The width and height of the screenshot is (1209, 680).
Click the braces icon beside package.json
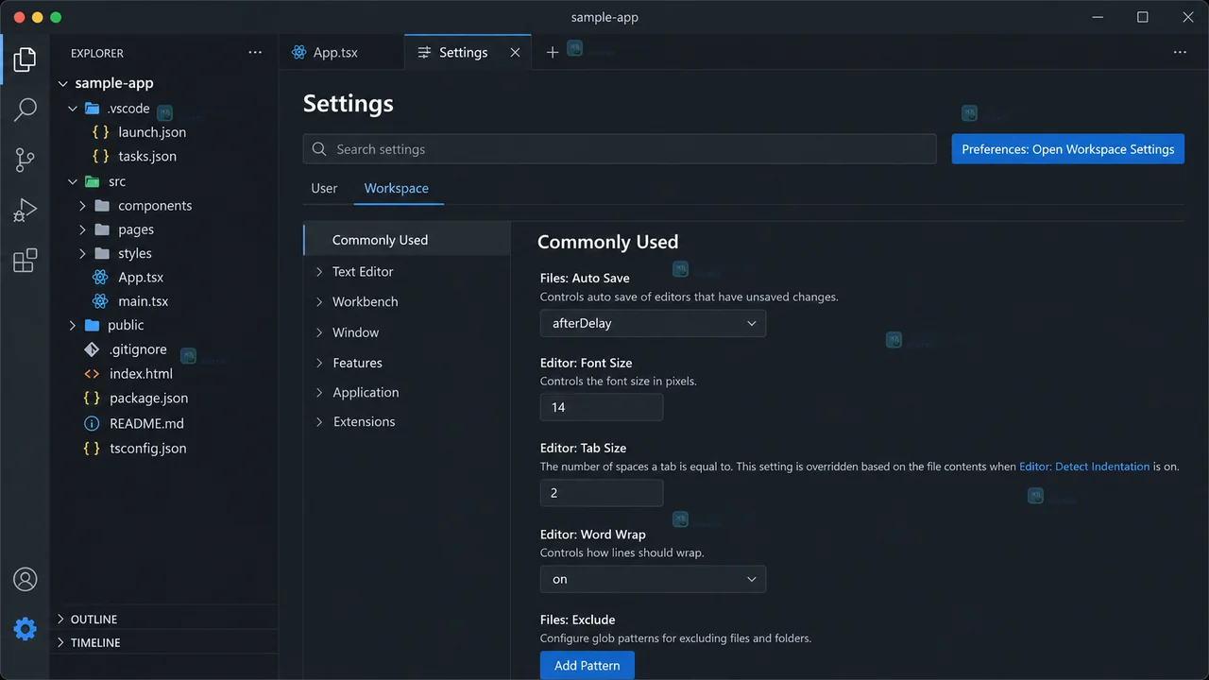[x=92, y=399]
